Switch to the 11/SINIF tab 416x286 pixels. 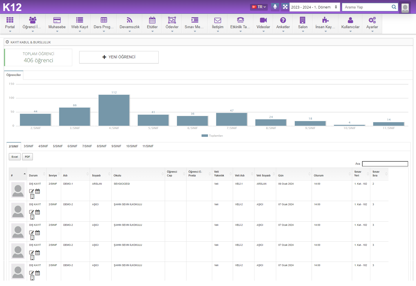148,146
